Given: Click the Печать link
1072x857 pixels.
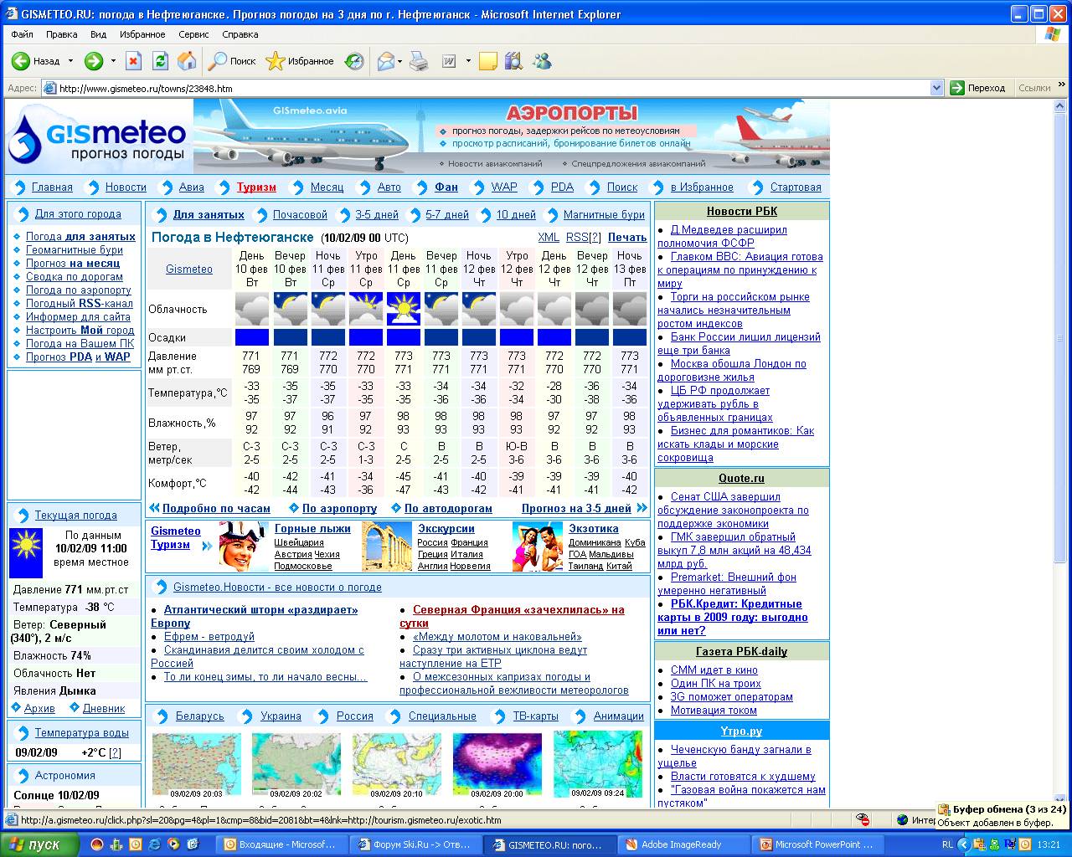Looking at the screenshot, I should coord(627,238).
